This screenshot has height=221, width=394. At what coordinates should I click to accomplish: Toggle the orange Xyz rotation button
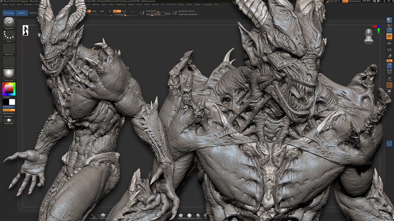coord(389,61)
